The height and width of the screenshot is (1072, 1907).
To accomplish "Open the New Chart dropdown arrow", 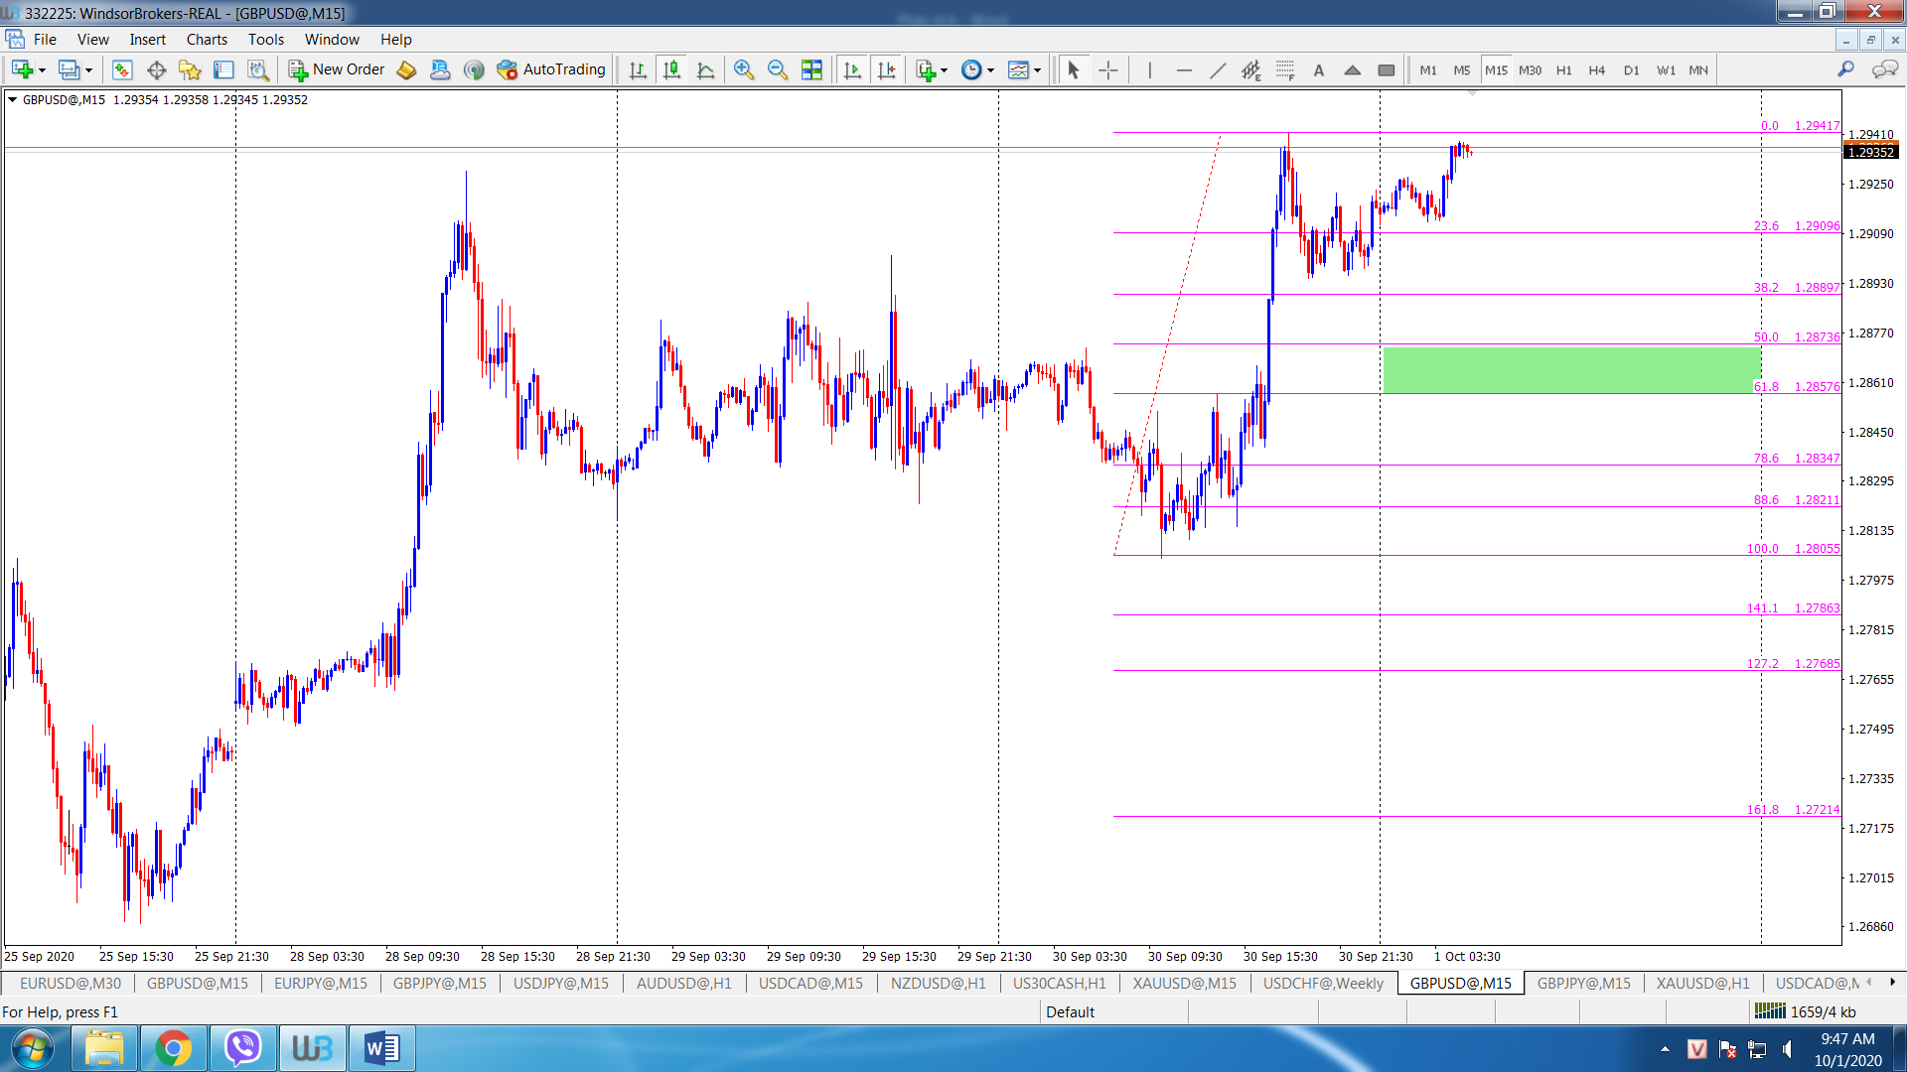I will (x=42, y=70).
